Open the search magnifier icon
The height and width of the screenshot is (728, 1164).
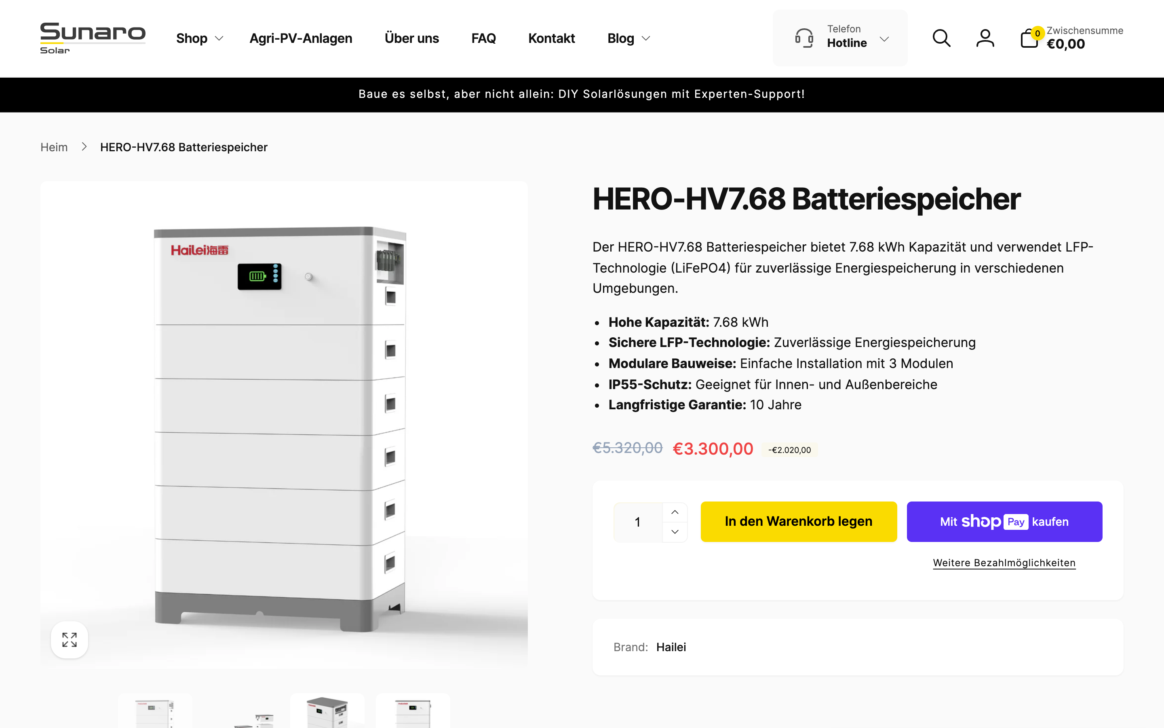pyautogui.click(x=941, y=38)
